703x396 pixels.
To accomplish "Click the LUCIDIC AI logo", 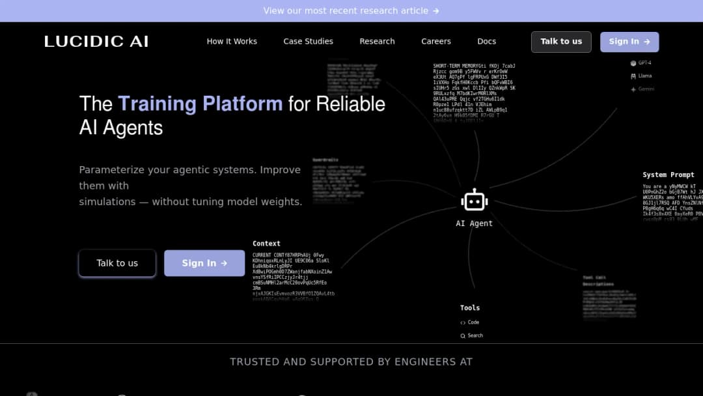I will pos(96,41).
